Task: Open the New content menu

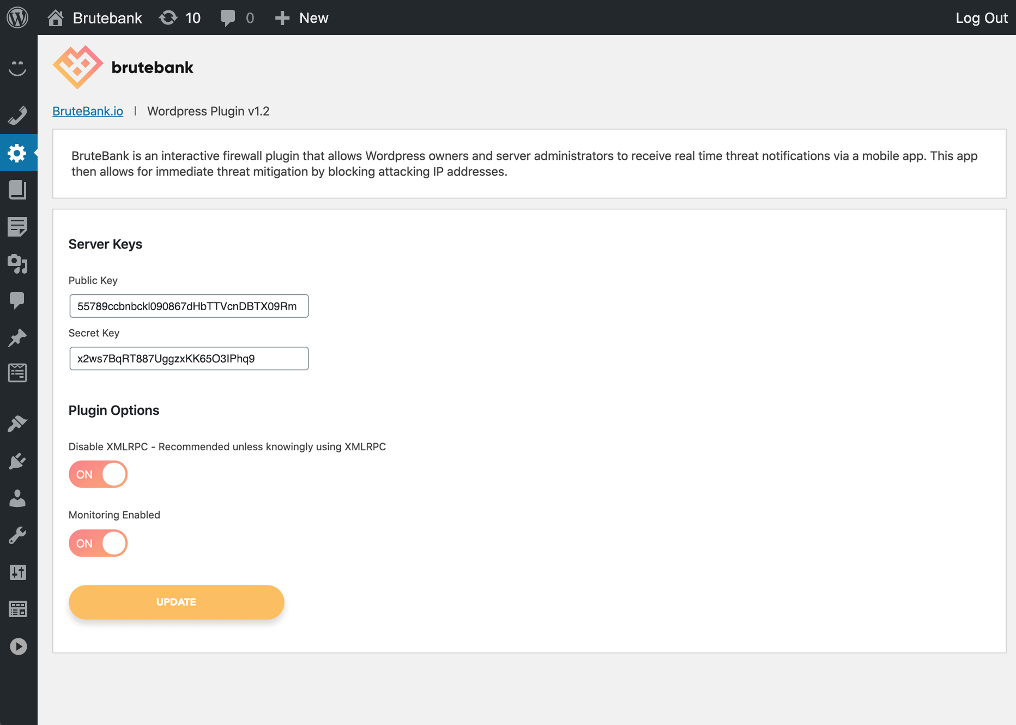Action: [x=314, y=18]
